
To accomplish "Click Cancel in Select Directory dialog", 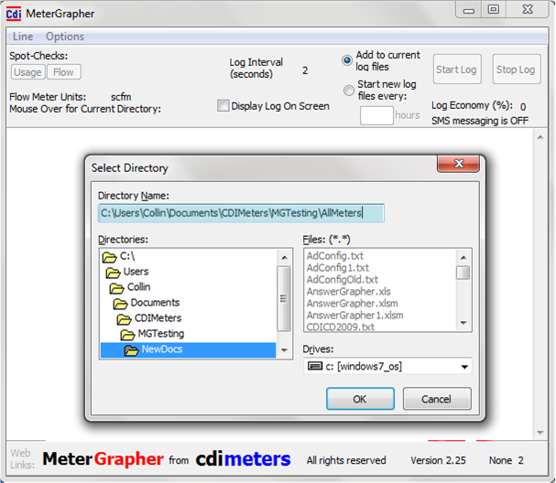I will coord(437,399).
